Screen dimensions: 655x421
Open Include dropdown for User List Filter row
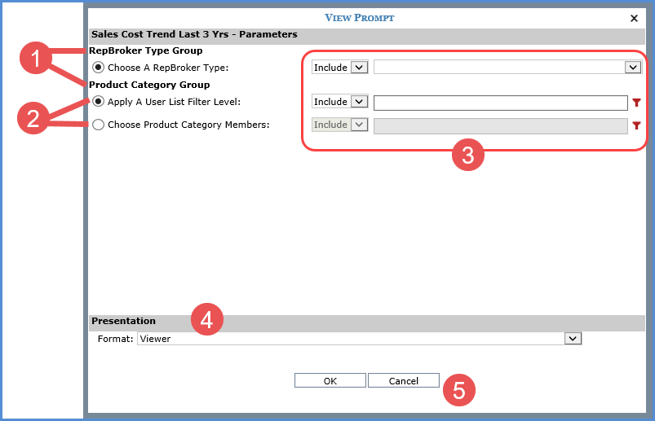coord(340,102)
